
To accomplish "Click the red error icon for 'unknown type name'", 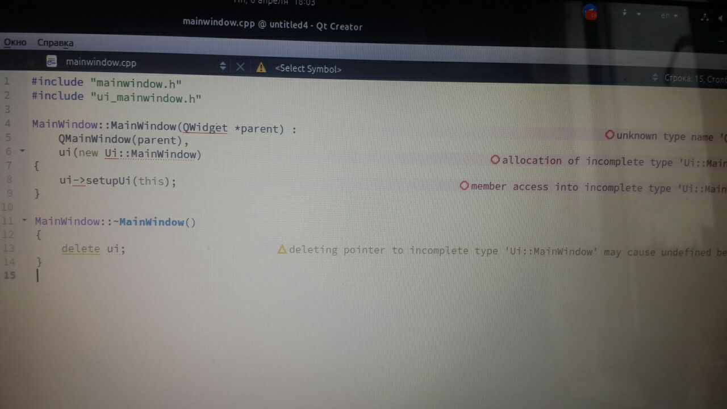I will point(610,135).
